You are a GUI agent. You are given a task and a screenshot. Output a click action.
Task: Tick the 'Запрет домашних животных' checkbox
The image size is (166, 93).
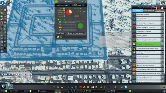162,27
